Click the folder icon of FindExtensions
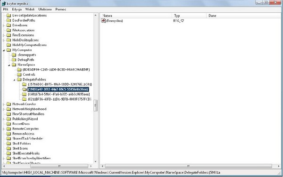The height and width of the screenshot is (177, 283). (8, 35)
